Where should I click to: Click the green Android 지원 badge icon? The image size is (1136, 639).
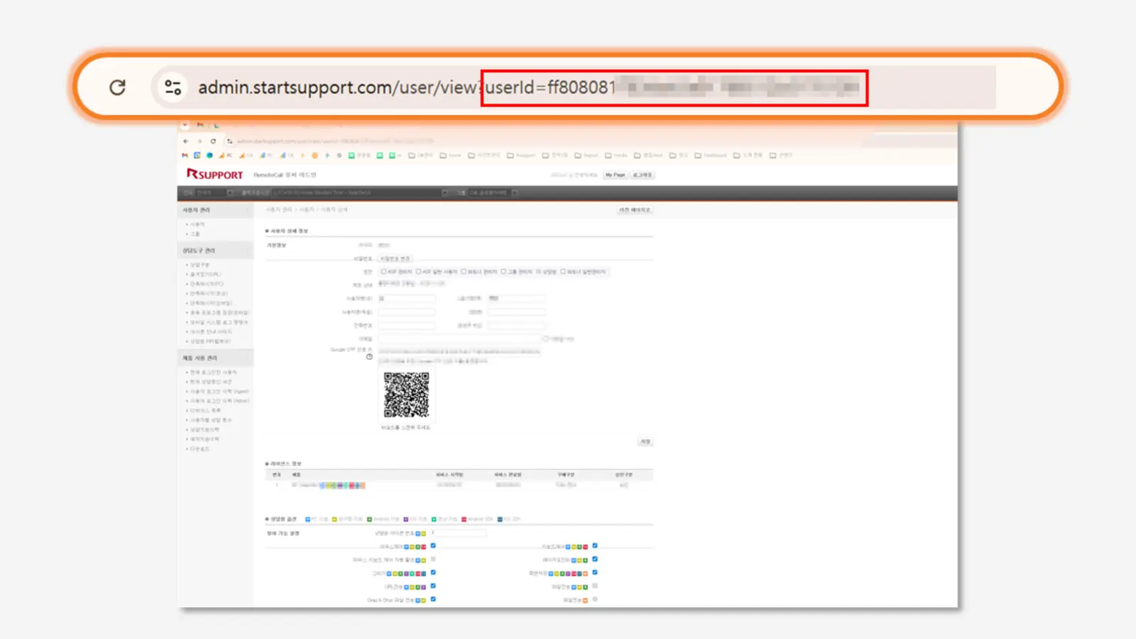click(x=368, y=519)
